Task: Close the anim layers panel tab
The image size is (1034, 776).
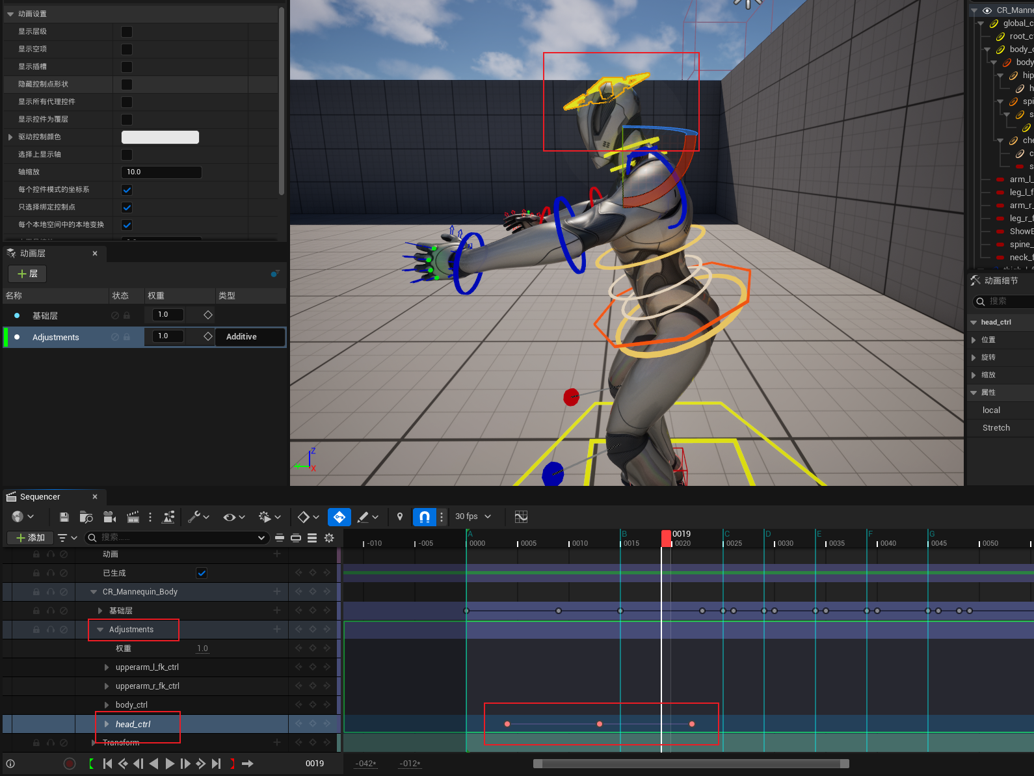Action: click(x=95, y=254)
